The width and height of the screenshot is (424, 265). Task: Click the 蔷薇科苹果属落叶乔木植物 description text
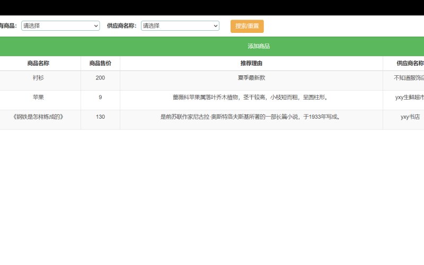point(251,98)
